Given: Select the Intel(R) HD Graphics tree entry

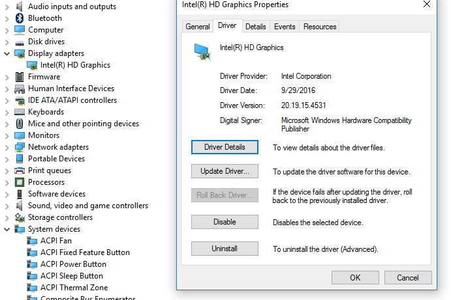Looking at the screenshot, I should pyautogui.click(x=75, y=65).
